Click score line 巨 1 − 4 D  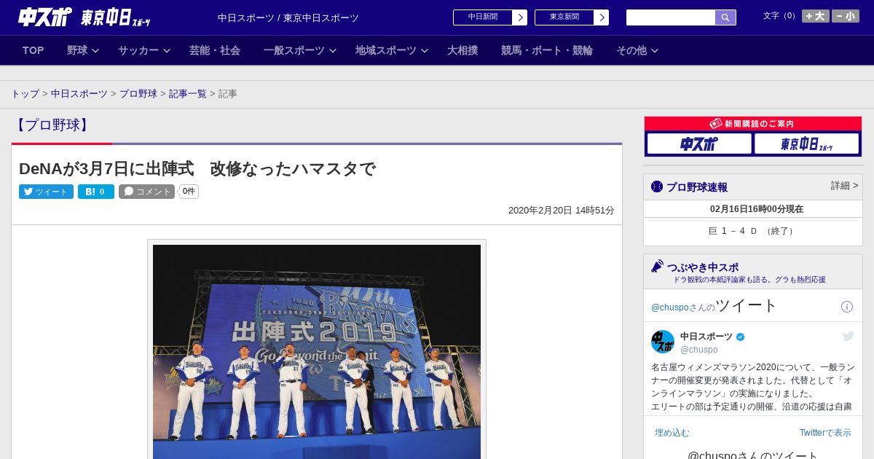[x=753, y=231]
